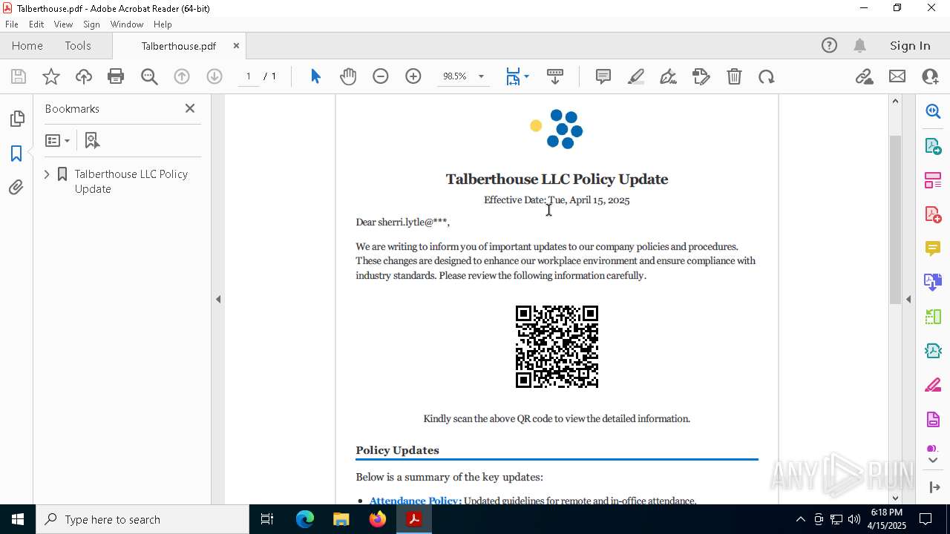Show Page Thumbnails panel
This screenshot has height=534, width=950.
pyautogui.click(x=16, y=119)
